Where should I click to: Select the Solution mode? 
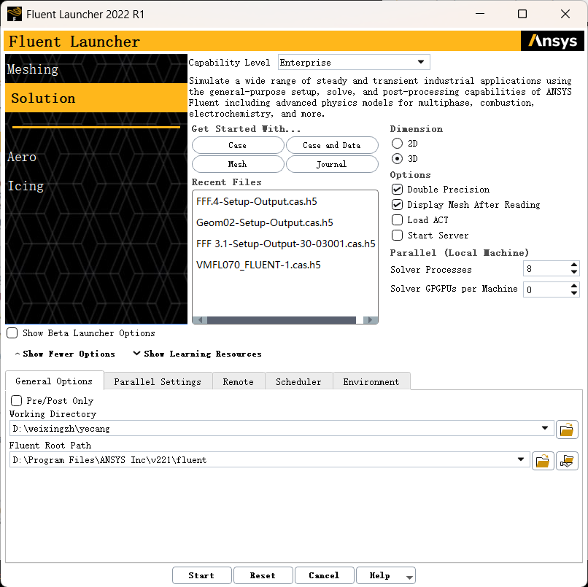click(x=96, y=98)
